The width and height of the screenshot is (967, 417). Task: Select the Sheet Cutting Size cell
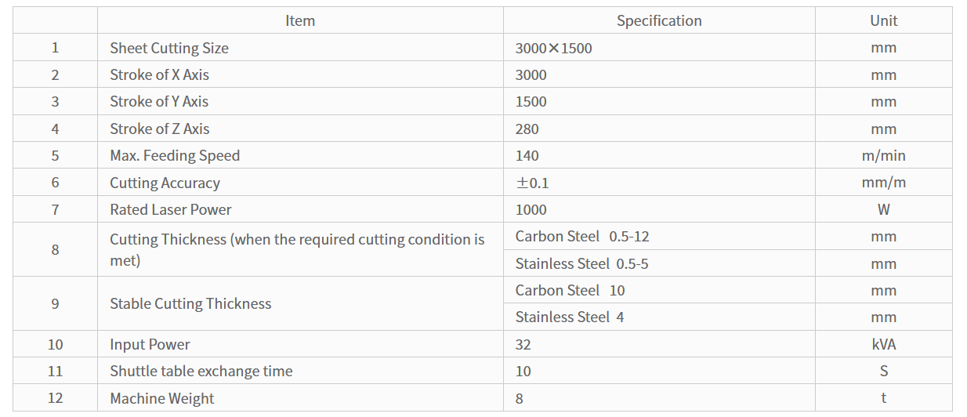300,48
